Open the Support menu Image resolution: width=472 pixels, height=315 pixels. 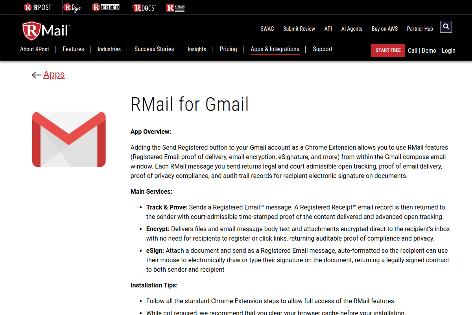[323, 49]
